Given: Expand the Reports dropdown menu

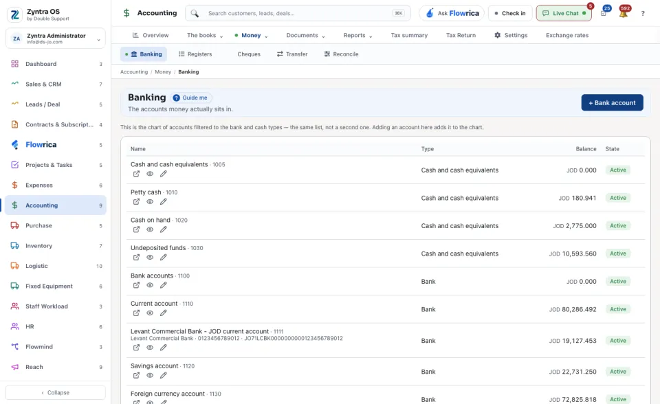Looking at the screenshot, I should 357,35.
